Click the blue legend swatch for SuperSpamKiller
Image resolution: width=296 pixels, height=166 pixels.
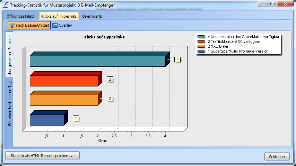[201, 51]
